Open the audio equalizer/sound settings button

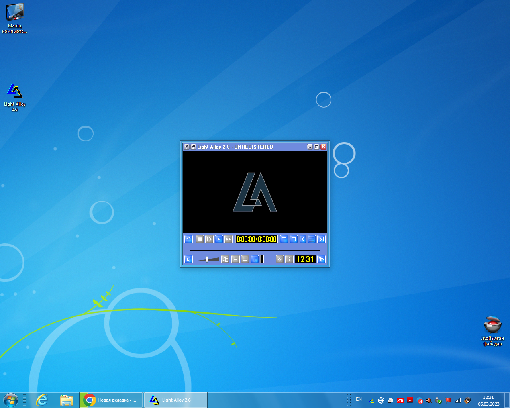tap(226, 259)
